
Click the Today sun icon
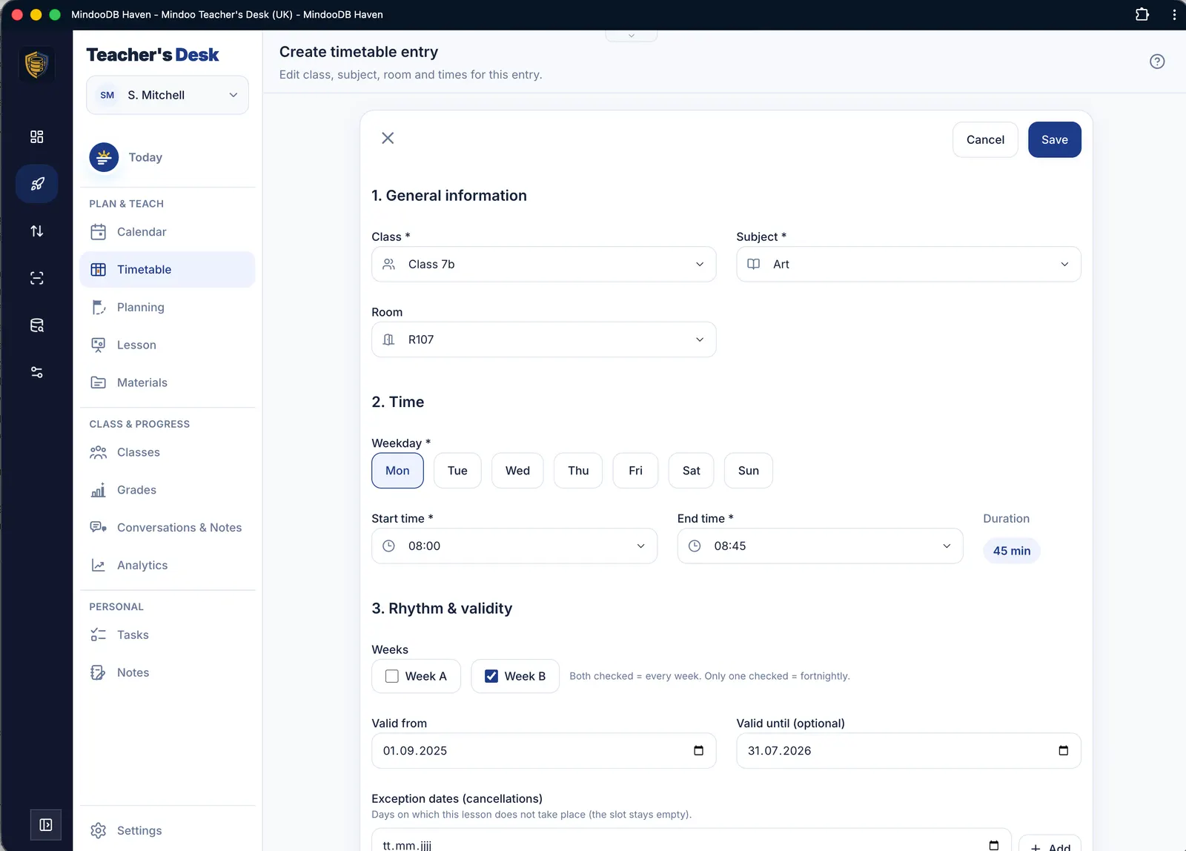click(104, 157)
